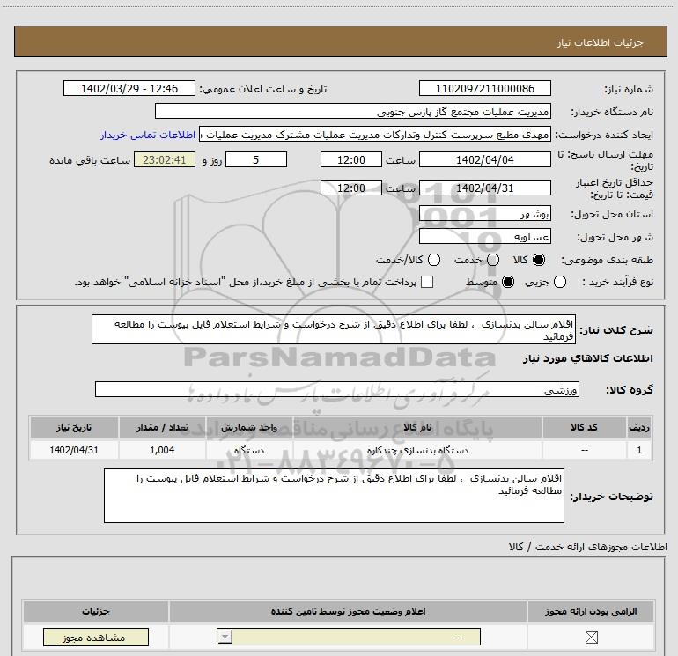Select the جزیی purchase type radio

(x=560, y=282)
